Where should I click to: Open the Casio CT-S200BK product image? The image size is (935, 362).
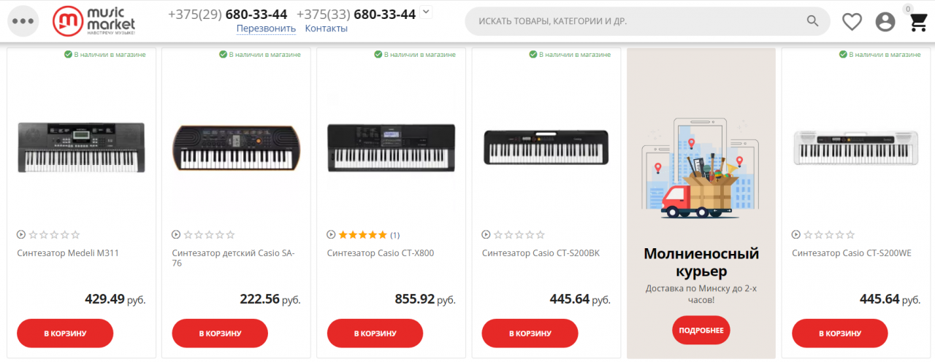coord(546,147)
